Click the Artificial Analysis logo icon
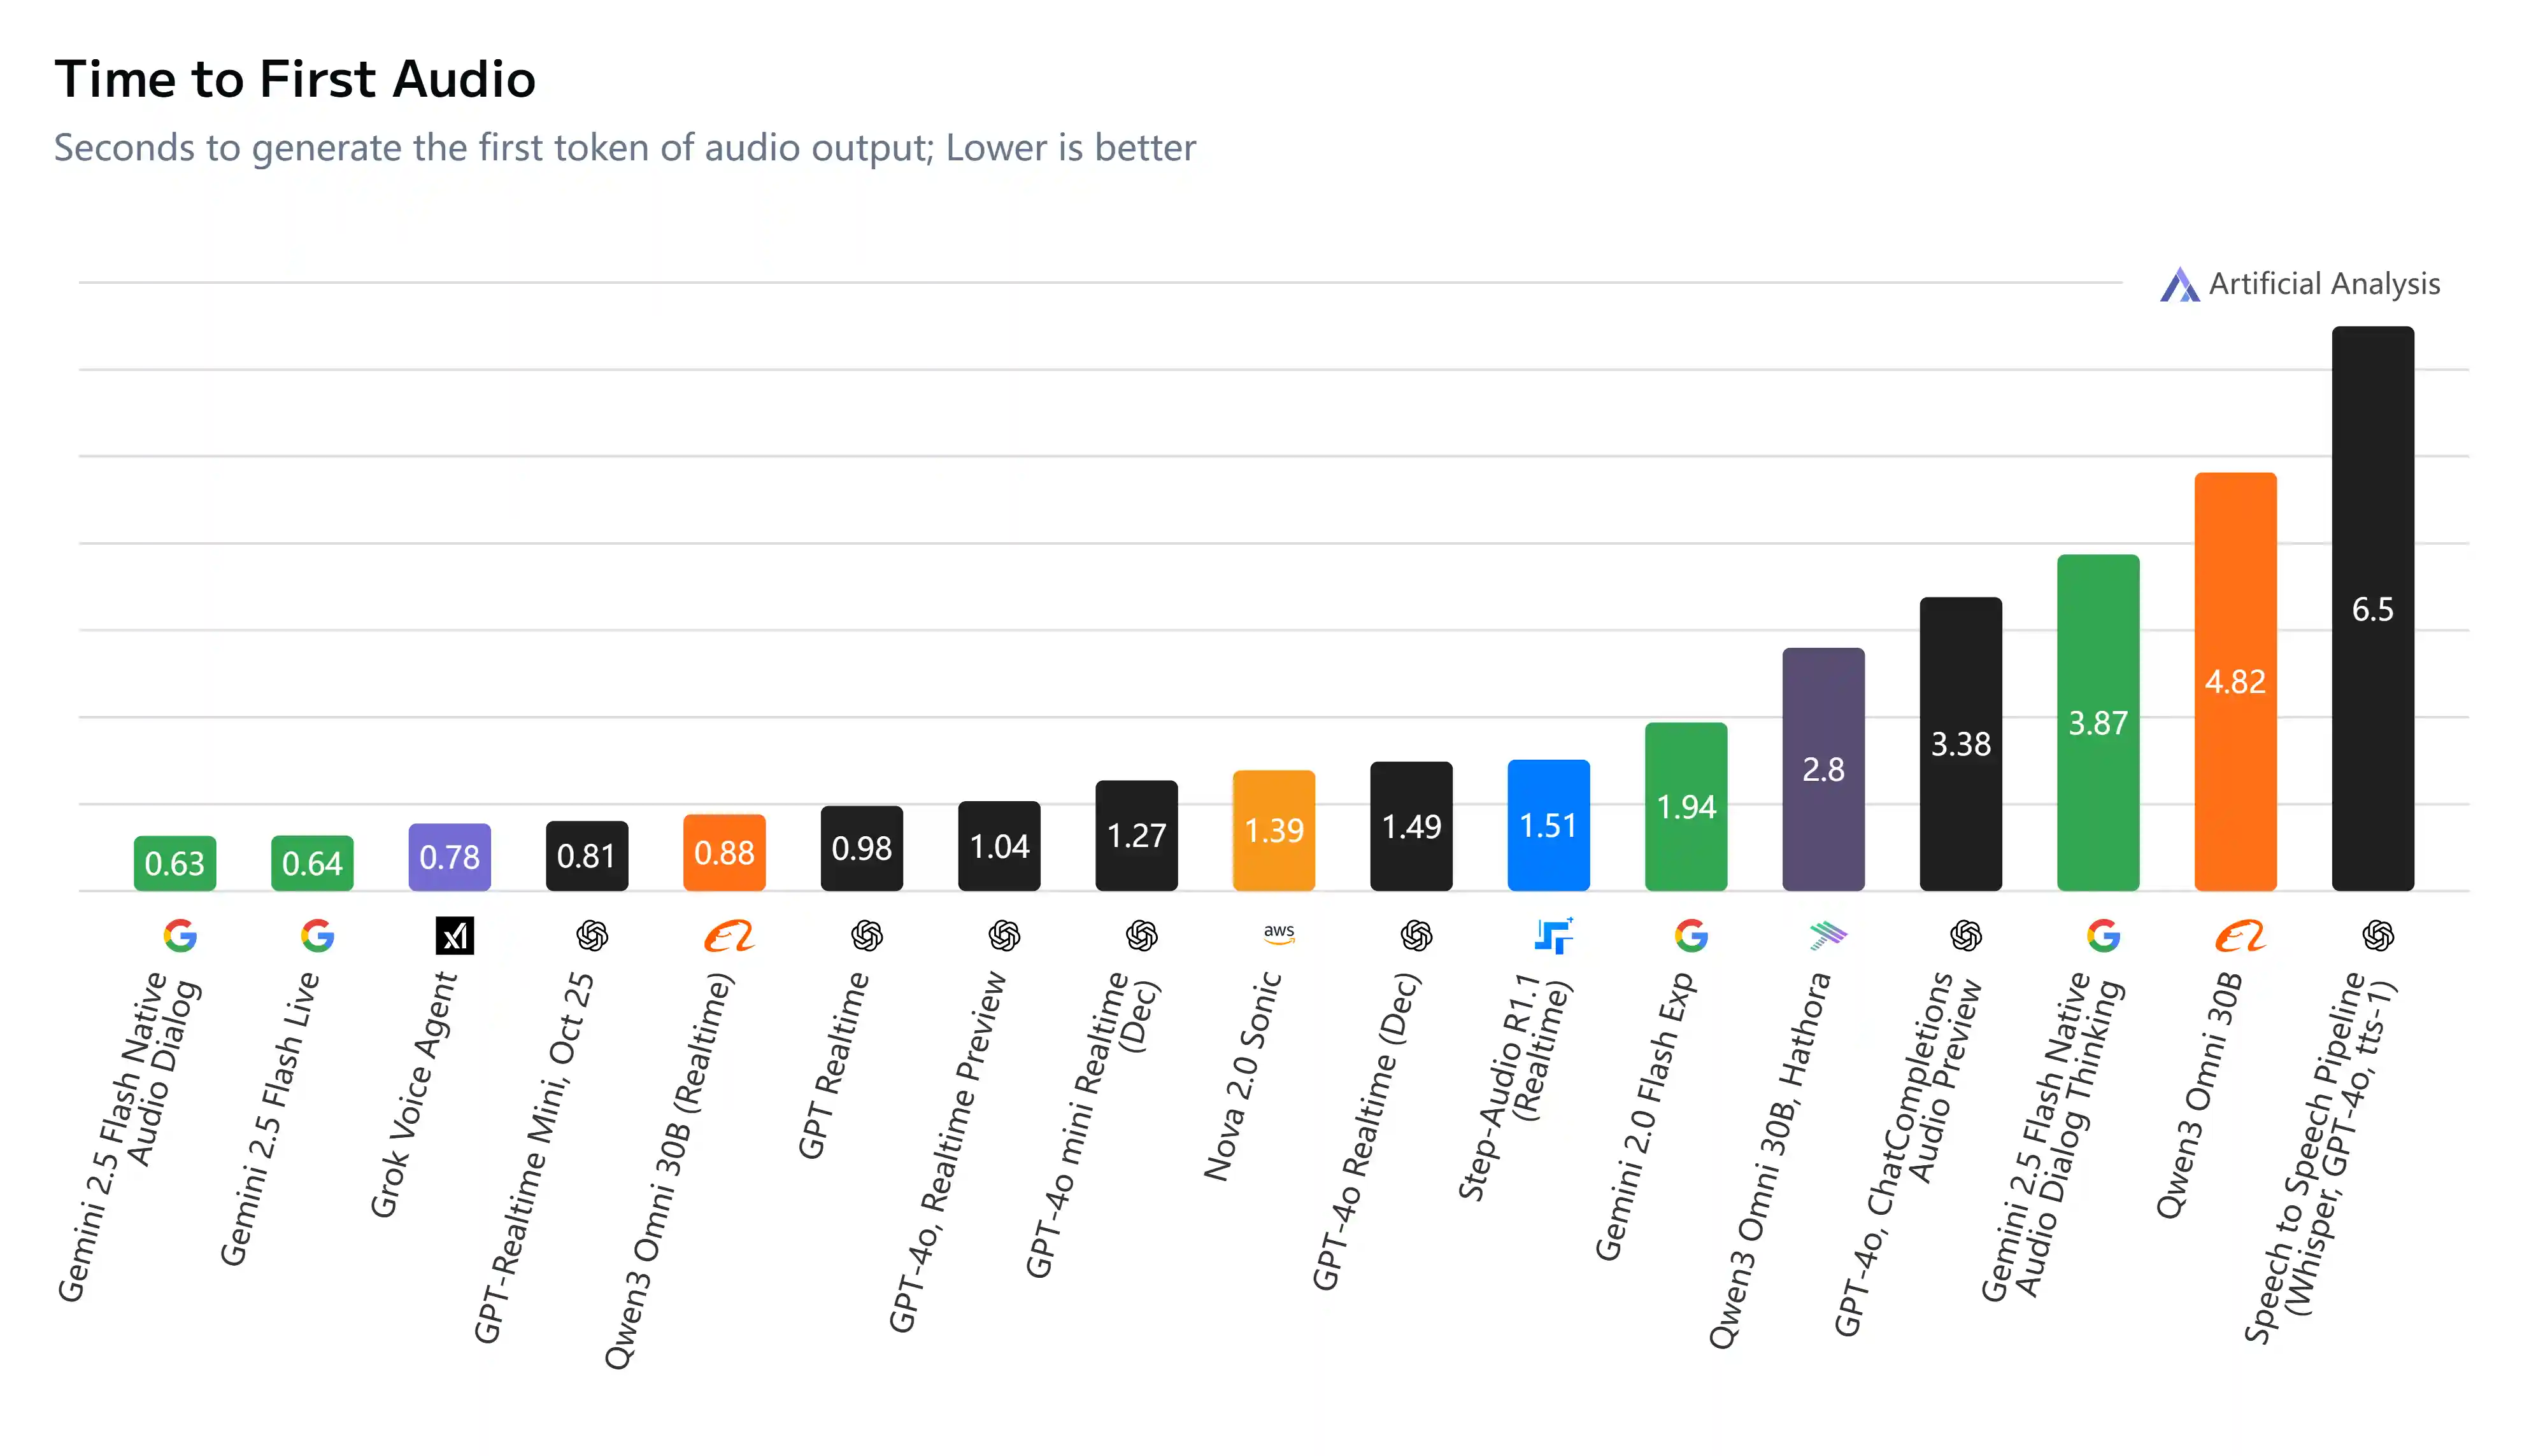Screen dimensions: 2522x1456 click(x=2179, y=285)
